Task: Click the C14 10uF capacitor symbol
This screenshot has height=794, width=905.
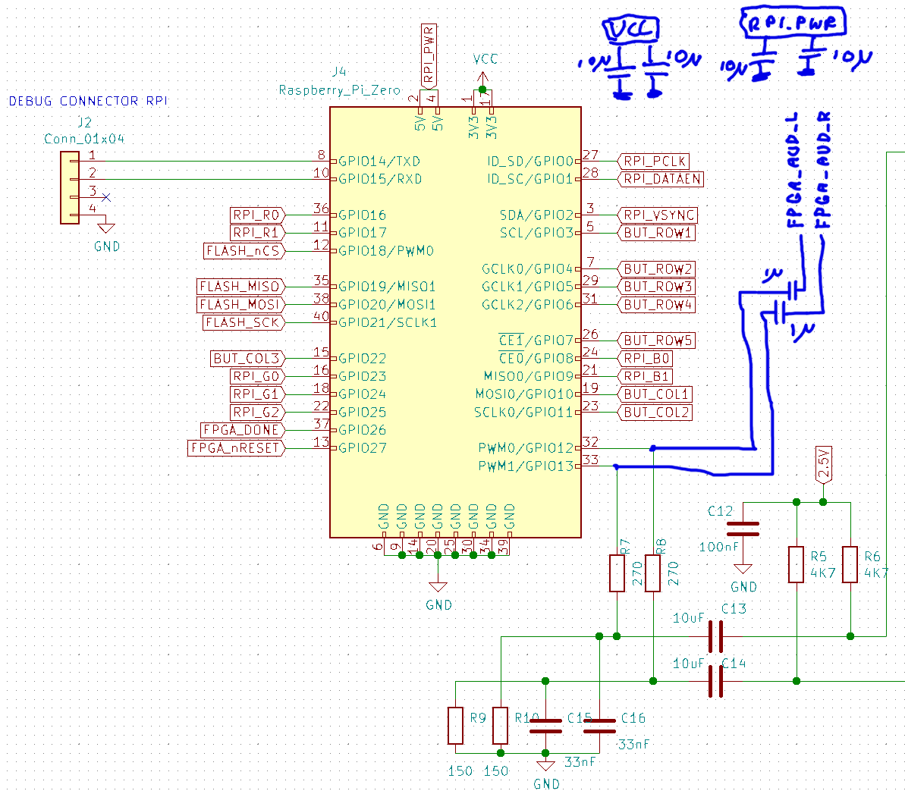Action: tap(715, 681)
